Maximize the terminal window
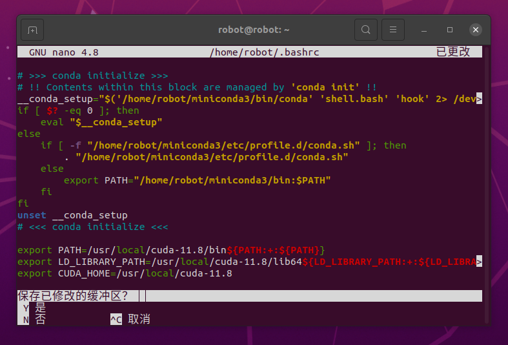This screenshot has height=345, width=508. tap(450, 30)
